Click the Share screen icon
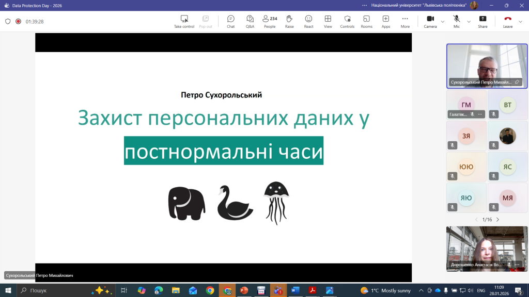 point(483,21)
